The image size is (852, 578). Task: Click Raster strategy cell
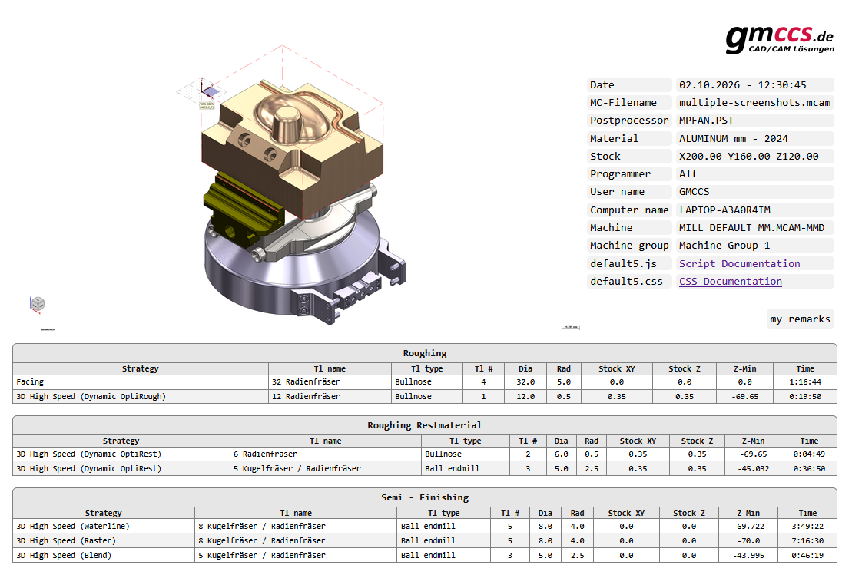(104, 541)
